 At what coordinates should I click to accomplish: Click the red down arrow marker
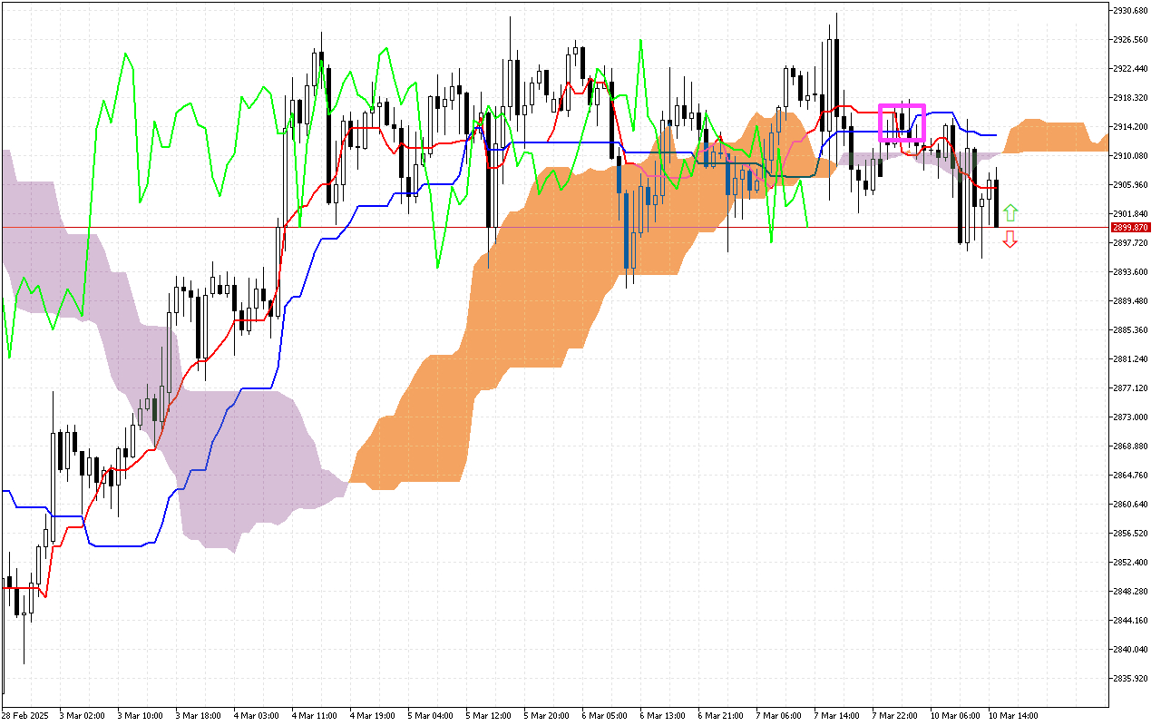point(1010,240)
